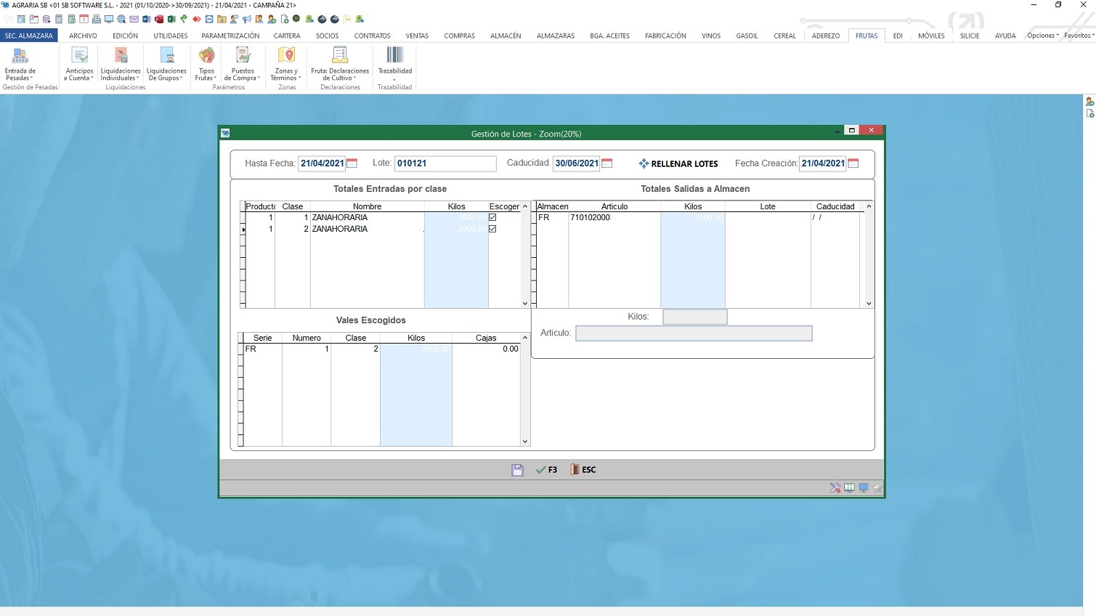Click the monitor screen icon in quick toolbar
This screenshot has height=616, width=1096.
(109, 19)
